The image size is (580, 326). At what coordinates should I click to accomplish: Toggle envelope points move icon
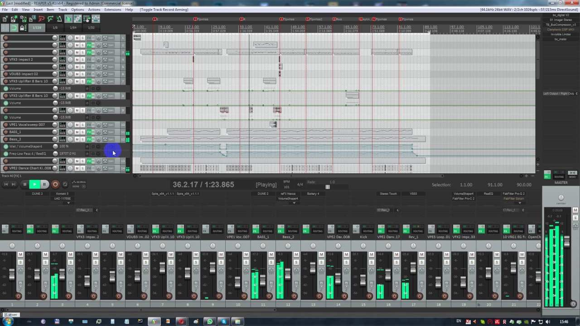click(x=96, y=19)
